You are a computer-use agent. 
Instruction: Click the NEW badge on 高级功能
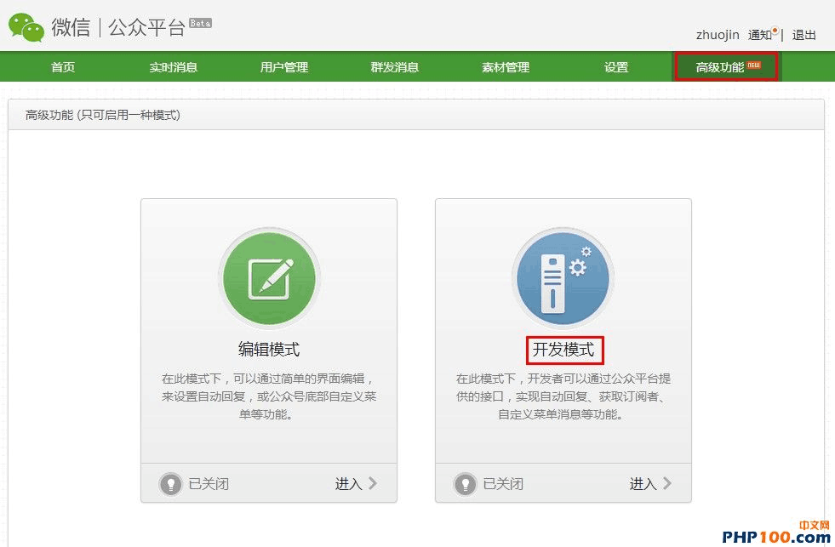point(754,65)
